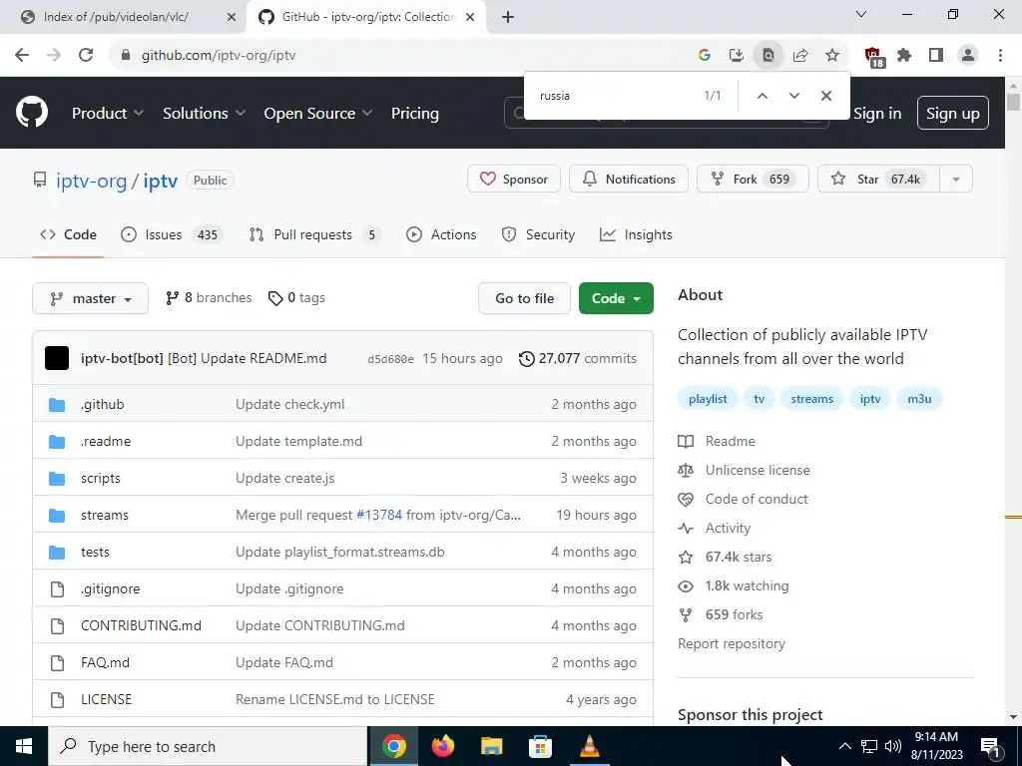Open the Windows Start menu
The width and height of the screenshot is (1022, 766).
pos(24,746)
